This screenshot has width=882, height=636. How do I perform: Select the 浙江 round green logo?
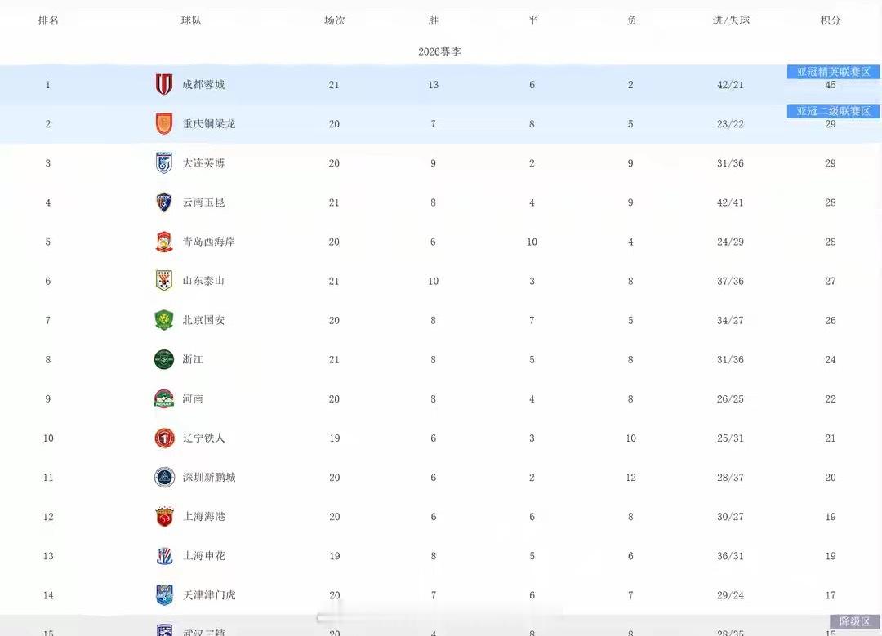click(163, 359)
